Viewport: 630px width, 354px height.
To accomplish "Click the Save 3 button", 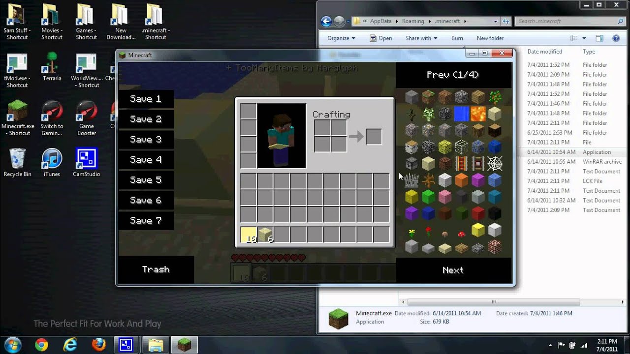I will point(146,140).
